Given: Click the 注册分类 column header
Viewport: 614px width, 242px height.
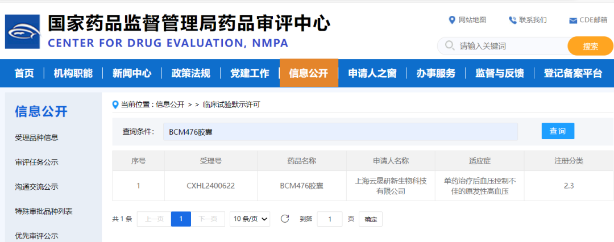Looking at the screenshot, I should (x=569, y=161).
